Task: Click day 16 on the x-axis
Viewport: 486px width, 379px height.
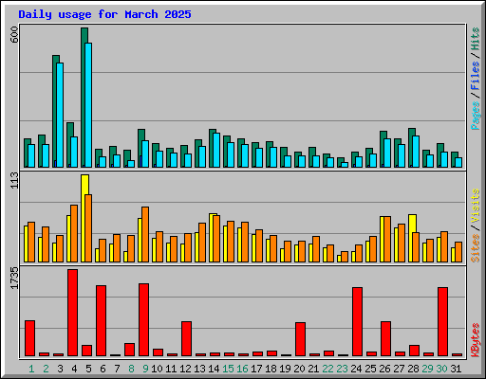Action: 242,369
